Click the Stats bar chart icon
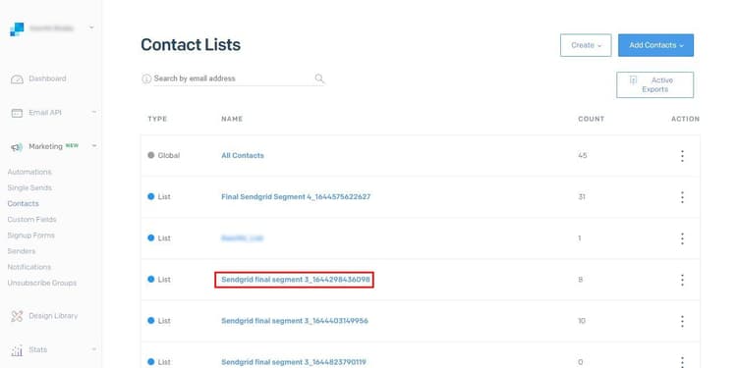This screenshot has height=368, width=737. click(x=17, y=350)
